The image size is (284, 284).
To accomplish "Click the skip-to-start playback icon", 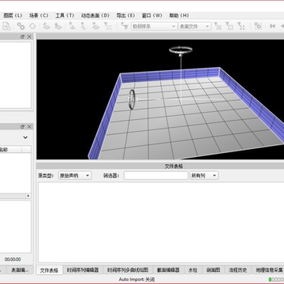I will click(x=273, y=26).
